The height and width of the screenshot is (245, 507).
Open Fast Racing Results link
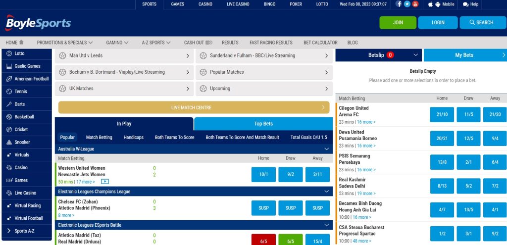[271, 43]
